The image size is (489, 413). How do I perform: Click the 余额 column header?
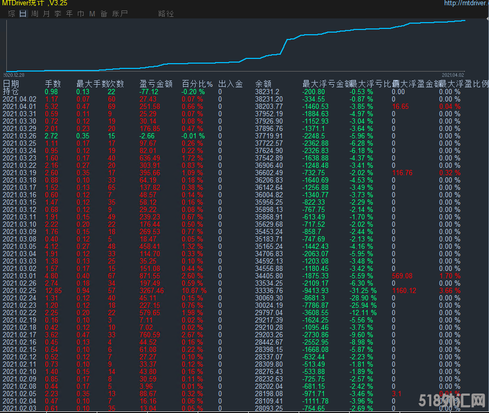point(263,84)
